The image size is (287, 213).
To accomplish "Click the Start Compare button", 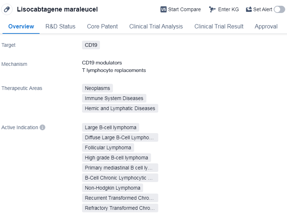I will [x=184, y=9].
